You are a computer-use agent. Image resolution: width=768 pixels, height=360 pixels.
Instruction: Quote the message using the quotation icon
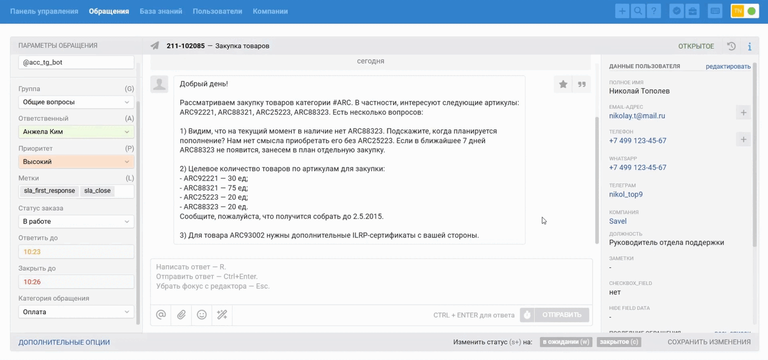coord(582,84)
